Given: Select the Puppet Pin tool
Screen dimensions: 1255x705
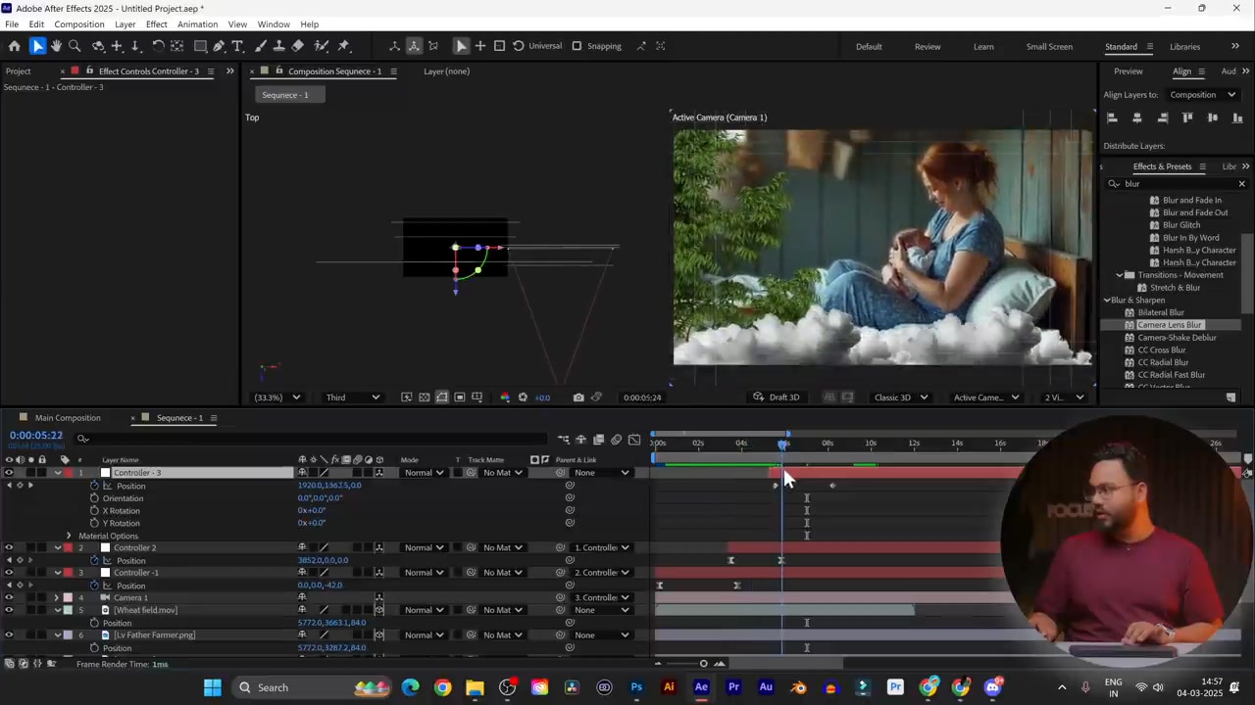Looking at the screenshot, I should pyautogui.click(x=344, y=46).
